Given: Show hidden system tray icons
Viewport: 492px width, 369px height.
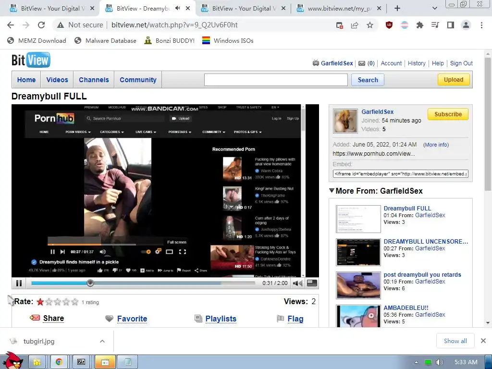Looking at the screenshot, I should coord(417,362).
